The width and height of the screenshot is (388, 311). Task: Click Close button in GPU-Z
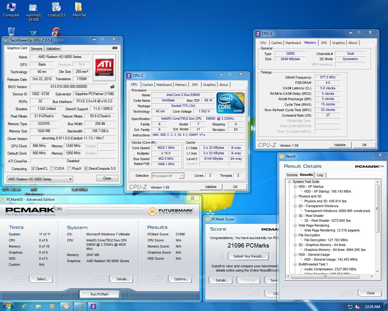click(x=107, y=178)
